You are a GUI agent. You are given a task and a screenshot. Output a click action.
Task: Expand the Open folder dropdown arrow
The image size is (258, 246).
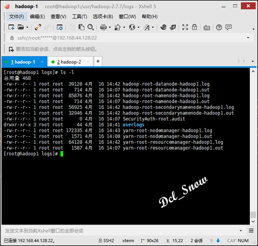pos(27,27)
